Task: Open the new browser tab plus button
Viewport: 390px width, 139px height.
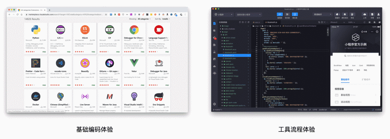Action: pos(49,10)
